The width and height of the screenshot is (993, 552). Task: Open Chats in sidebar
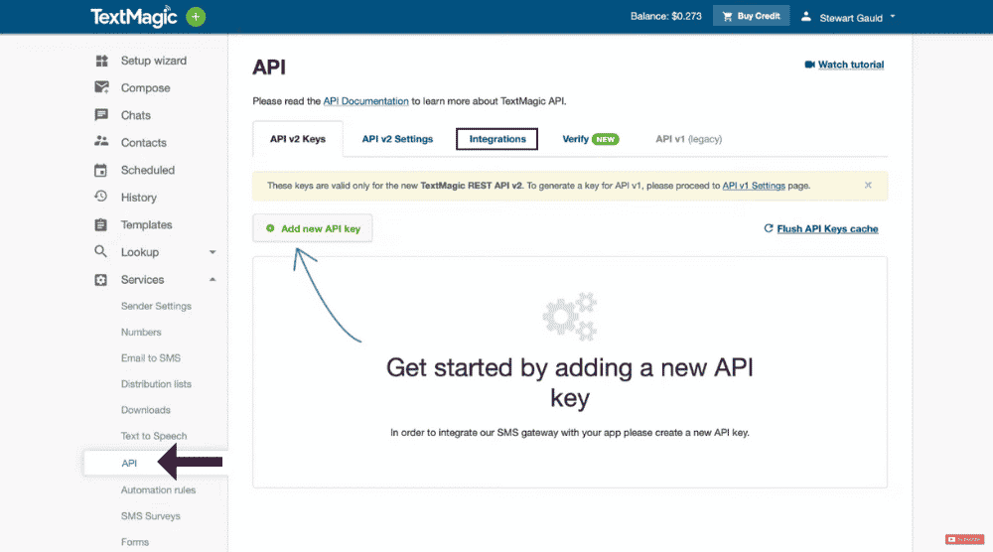(x=135, y=115)
